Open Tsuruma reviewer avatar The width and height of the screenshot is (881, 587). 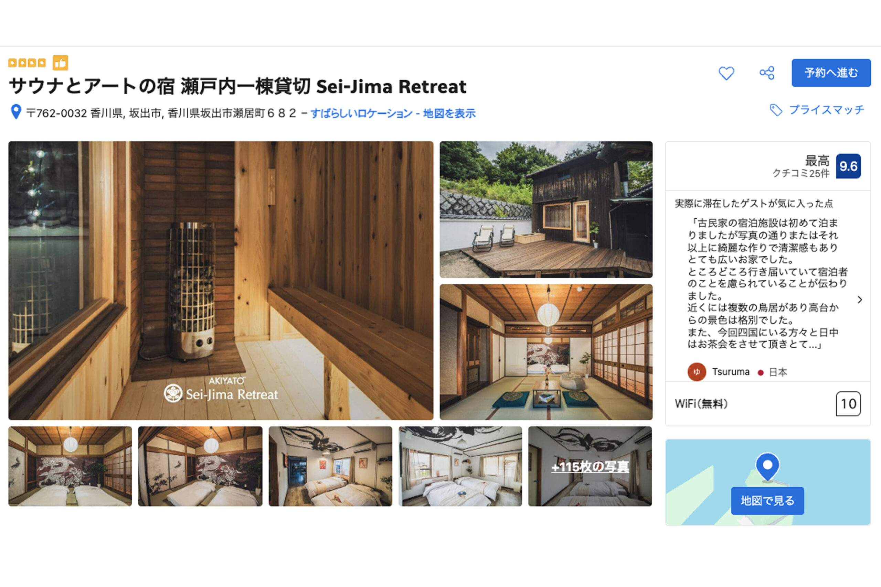click(x=697, y=372)
